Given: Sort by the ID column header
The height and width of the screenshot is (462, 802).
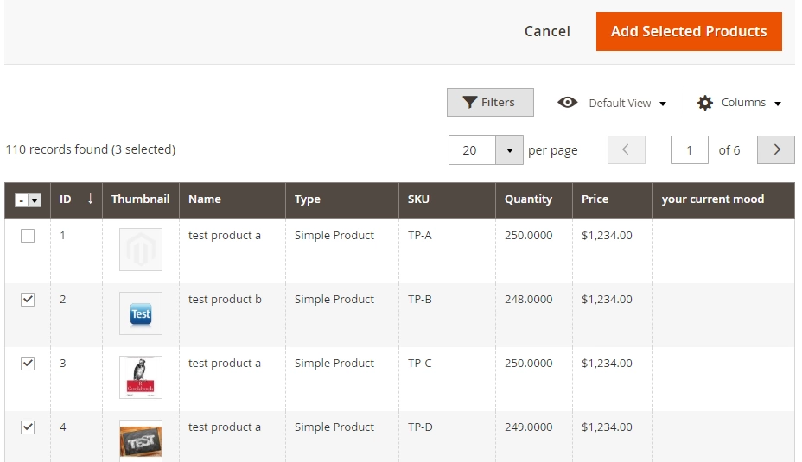Looking at the screenshot, I should (x=76, y=199).
